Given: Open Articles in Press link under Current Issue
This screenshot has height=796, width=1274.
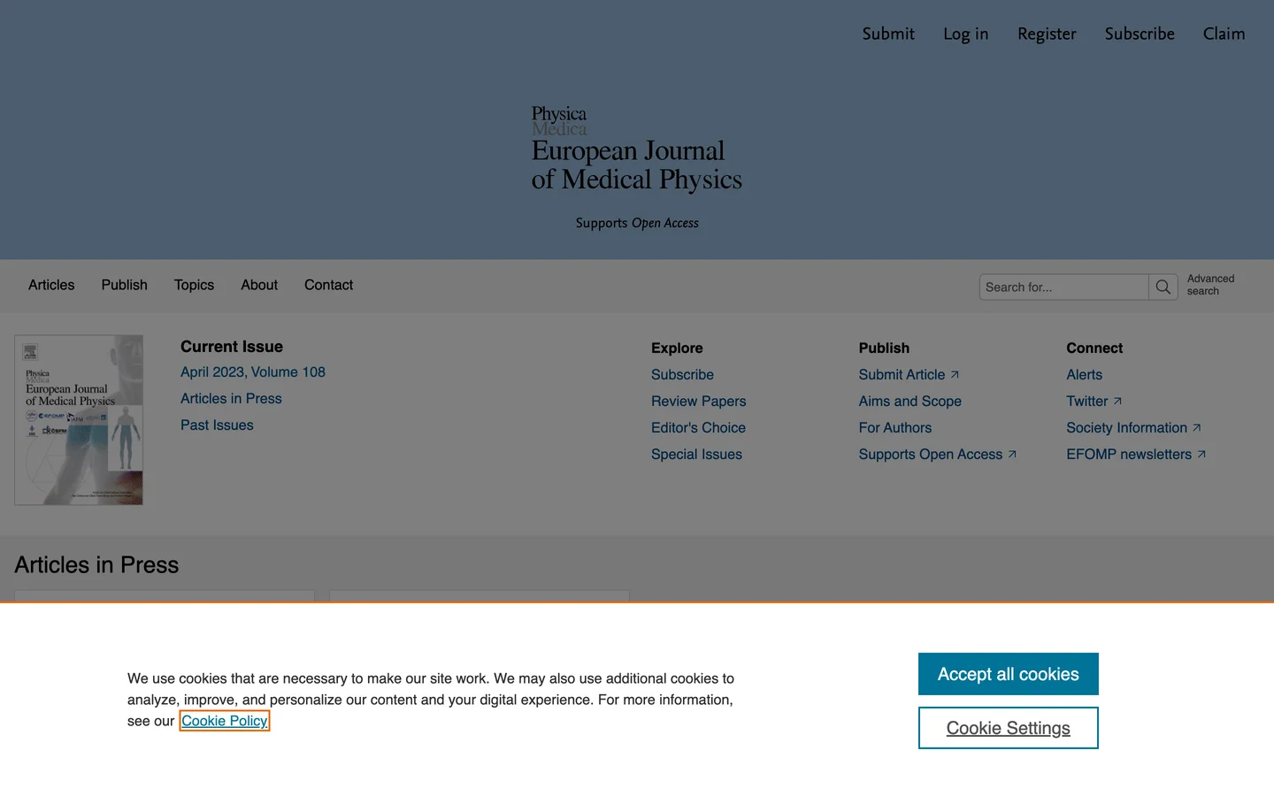Looking at the screenshot, I should pos(231,399).
